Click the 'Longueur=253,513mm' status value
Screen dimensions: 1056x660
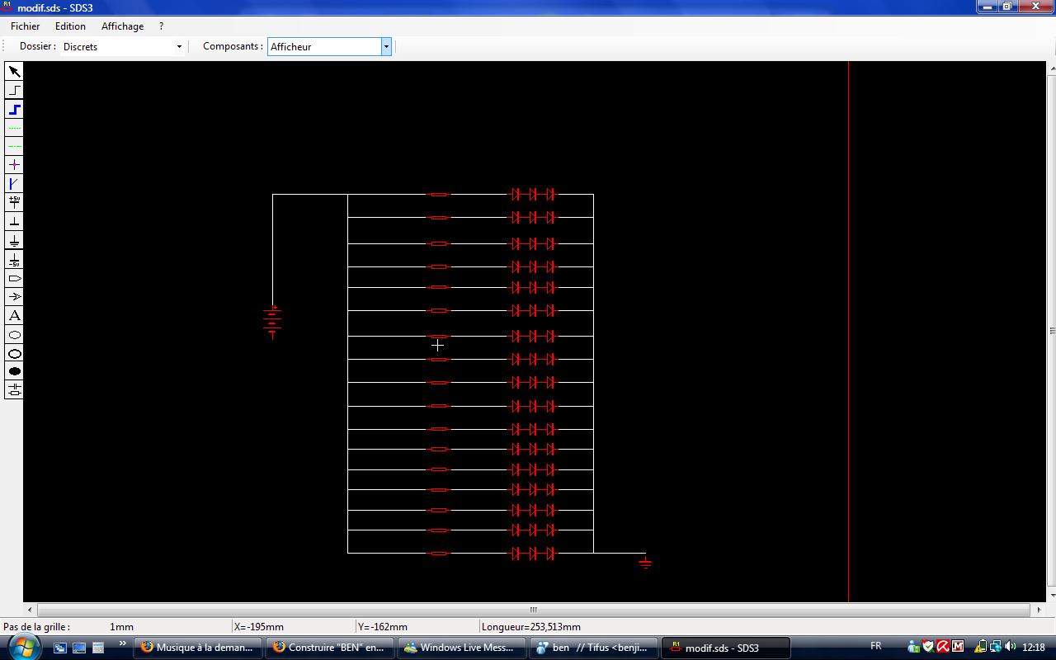(x=531, y=627)
